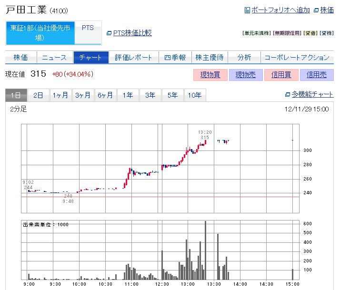Image resolution: width=340 pixels, height=290 pixels.
Task: Switch to the PTS market tab
Action: [88, 28]
